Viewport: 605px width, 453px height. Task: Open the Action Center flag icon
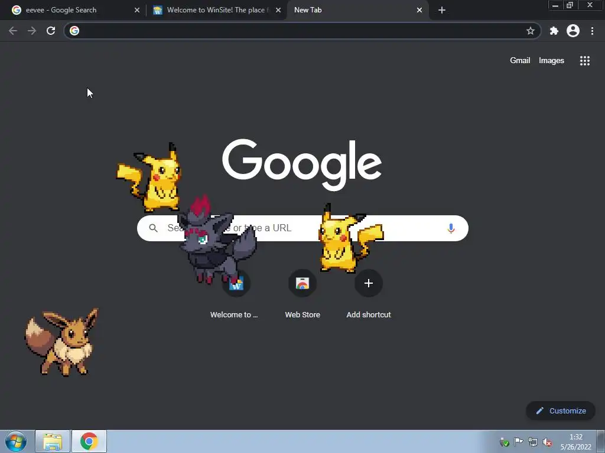[519, 442]
